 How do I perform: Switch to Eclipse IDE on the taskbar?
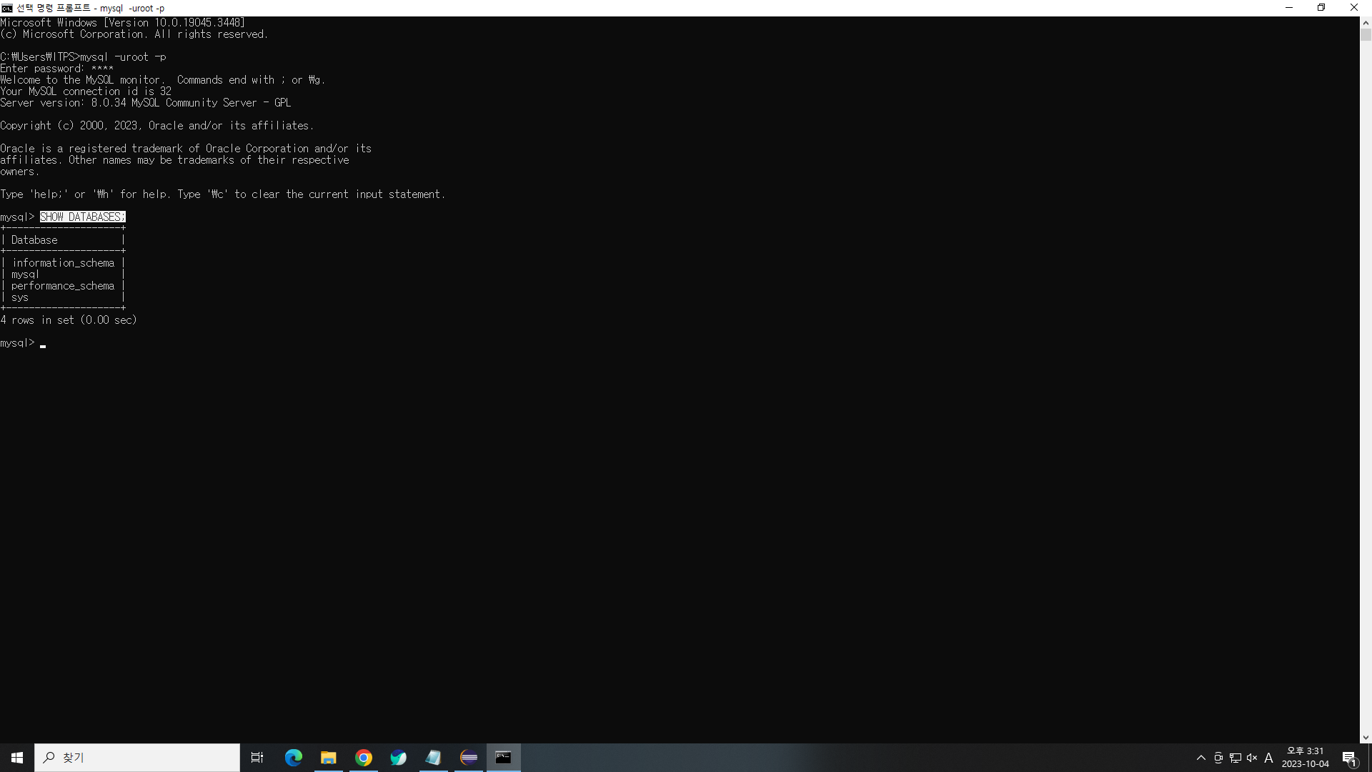tap(469, 758)
